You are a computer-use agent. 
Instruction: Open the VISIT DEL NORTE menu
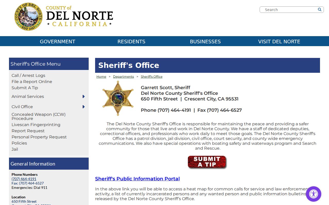pos(279,42)
